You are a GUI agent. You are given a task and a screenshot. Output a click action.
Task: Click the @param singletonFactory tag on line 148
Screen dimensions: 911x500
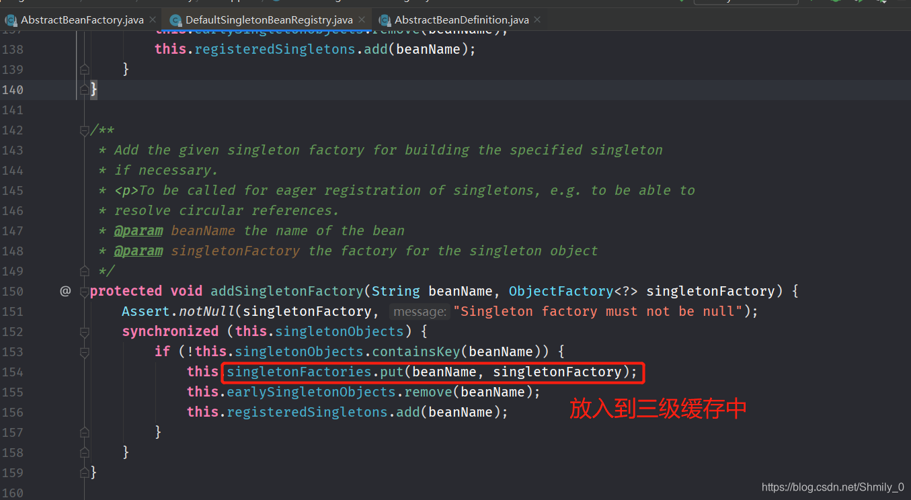coord(207,251)
